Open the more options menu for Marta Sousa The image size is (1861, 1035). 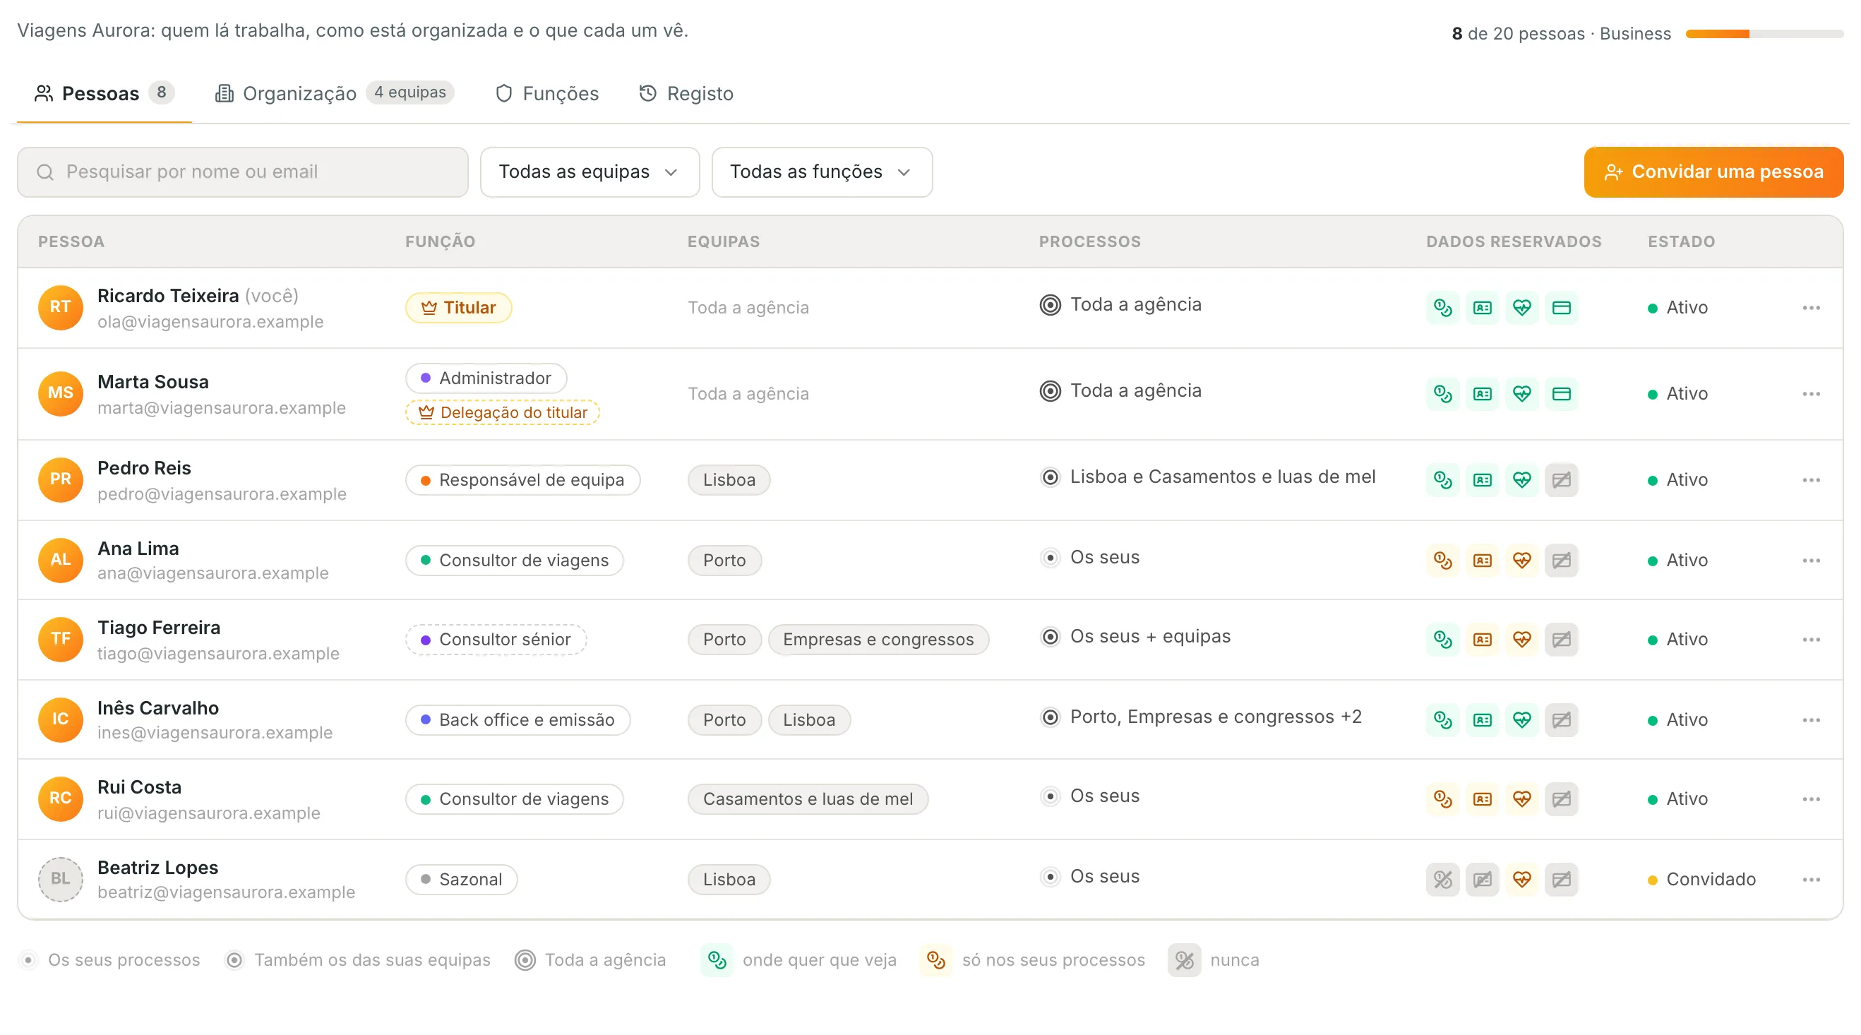pyautogui.click(x=1810, y=394)
